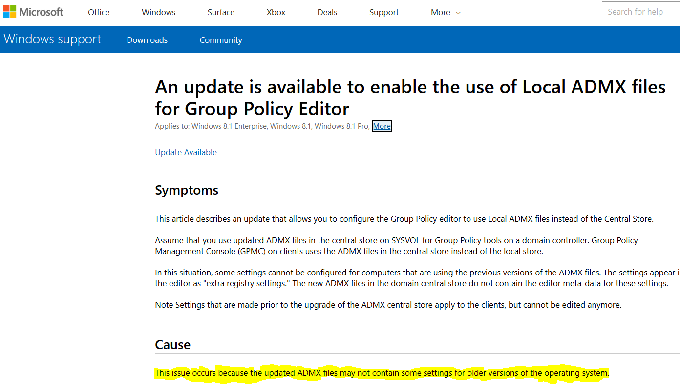The height and width of the screenshot is (390, 680).
Task: Open the Windows menu item
Action: tap(159, 12)
